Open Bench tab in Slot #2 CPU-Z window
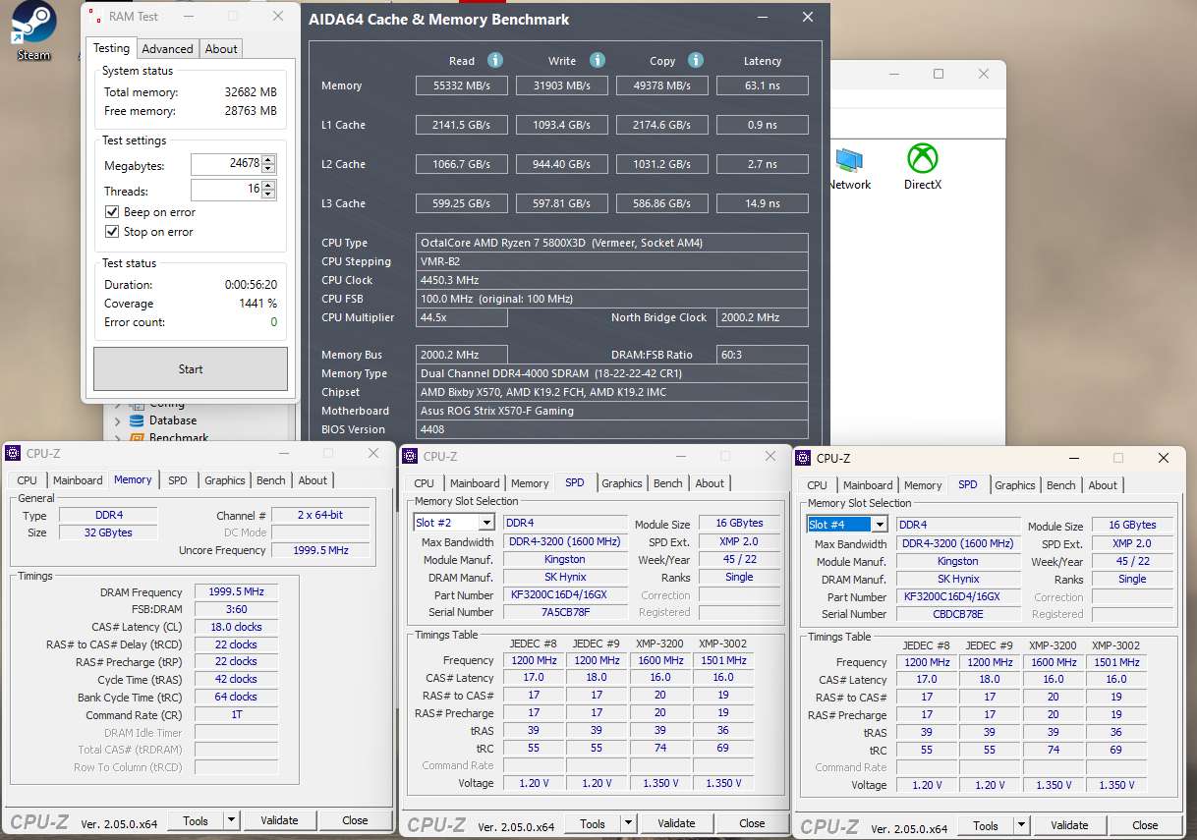Viewport: 1197px width, 840px height. pyautogui.click(x=667, y=483)
